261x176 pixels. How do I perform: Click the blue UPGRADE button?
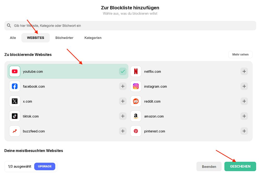tap(45, 166)
